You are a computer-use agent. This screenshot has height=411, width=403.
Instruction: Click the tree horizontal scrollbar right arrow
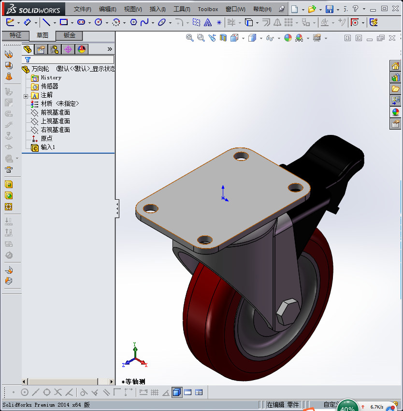(x=112, y=382)
